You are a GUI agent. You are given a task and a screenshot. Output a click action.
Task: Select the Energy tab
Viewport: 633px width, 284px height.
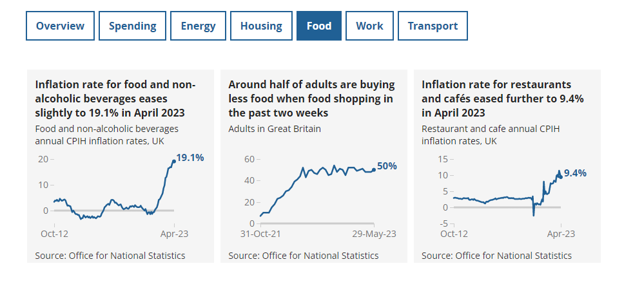coord(198,26)
